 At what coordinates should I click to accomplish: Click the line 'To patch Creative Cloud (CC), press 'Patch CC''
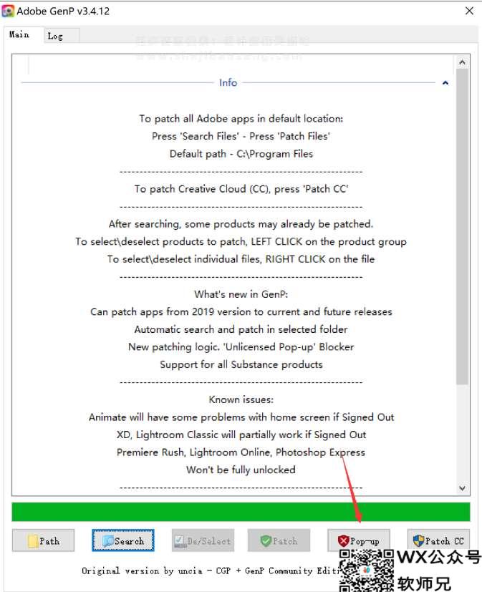(241, 189)
